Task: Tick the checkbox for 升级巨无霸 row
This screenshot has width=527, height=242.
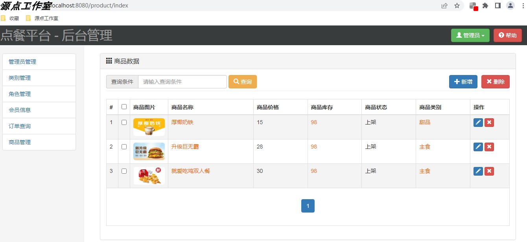Action: (124, 147)
